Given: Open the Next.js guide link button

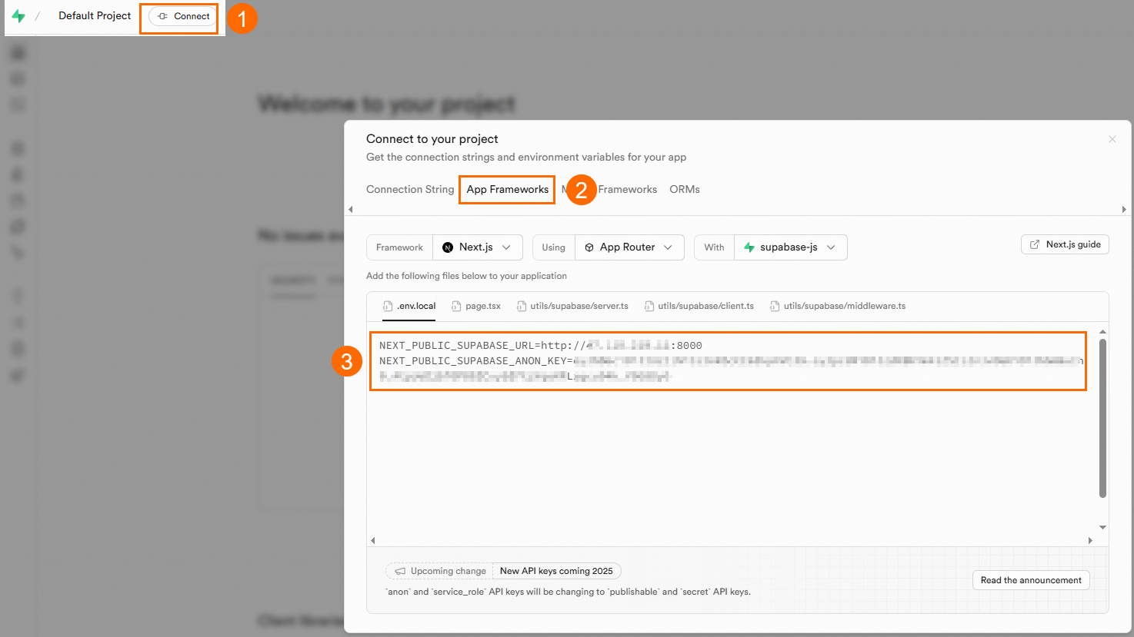Looking at the screenshot, I should pyautogui.click(x=1065, y=244).
